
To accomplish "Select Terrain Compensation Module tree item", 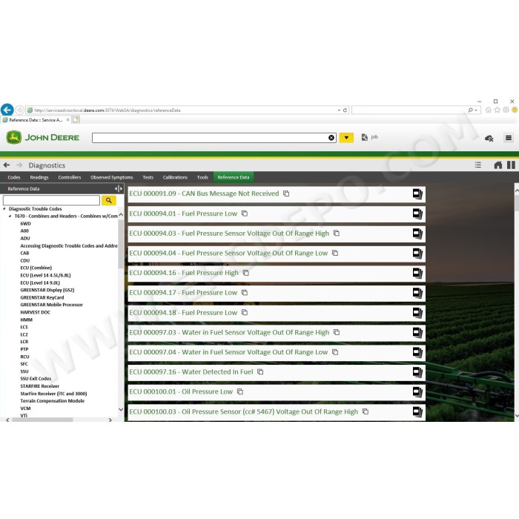I will point(53,401).
